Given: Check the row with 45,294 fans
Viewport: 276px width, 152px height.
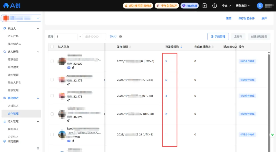Looking at the screenshot, I should point(52,114).
